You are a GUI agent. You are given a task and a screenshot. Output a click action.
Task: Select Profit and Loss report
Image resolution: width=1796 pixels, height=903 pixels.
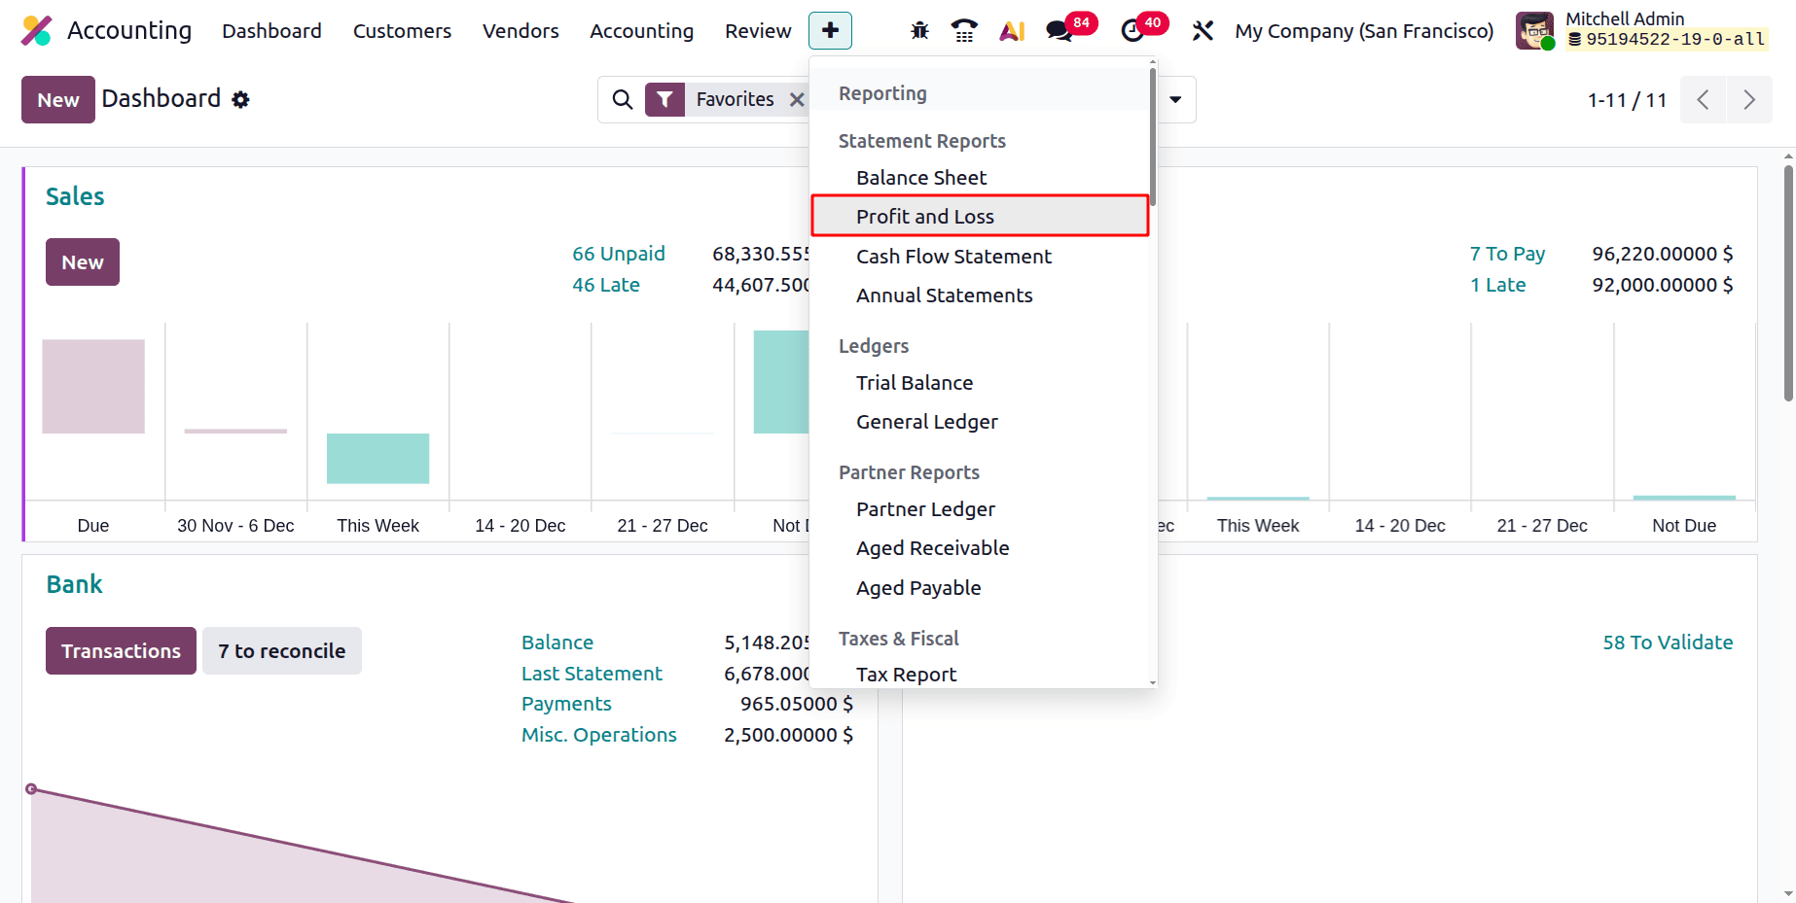(925, 216)
